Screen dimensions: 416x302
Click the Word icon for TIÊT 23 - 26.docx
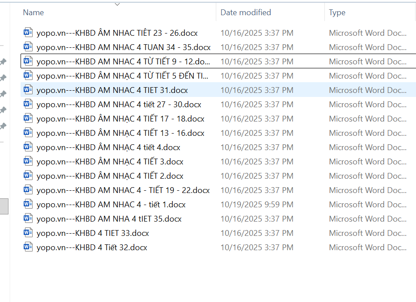[x=28, y=33]
